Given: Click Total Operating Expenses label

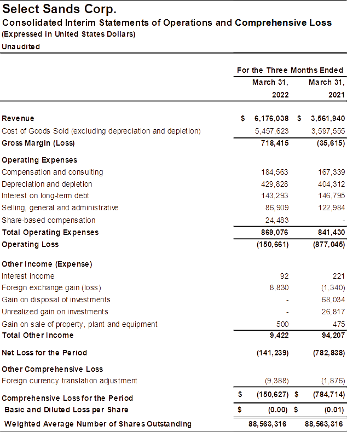Looking at the screenshot, I should tap(50, 233).
